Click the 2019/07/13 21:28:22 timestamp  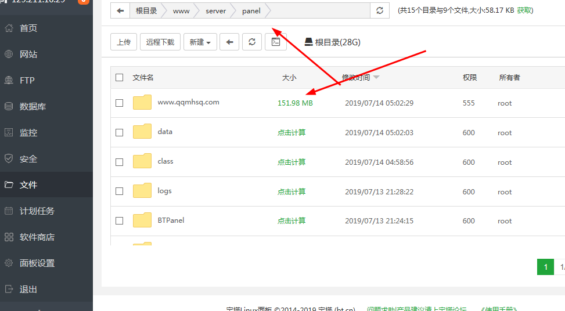(379, 191)
